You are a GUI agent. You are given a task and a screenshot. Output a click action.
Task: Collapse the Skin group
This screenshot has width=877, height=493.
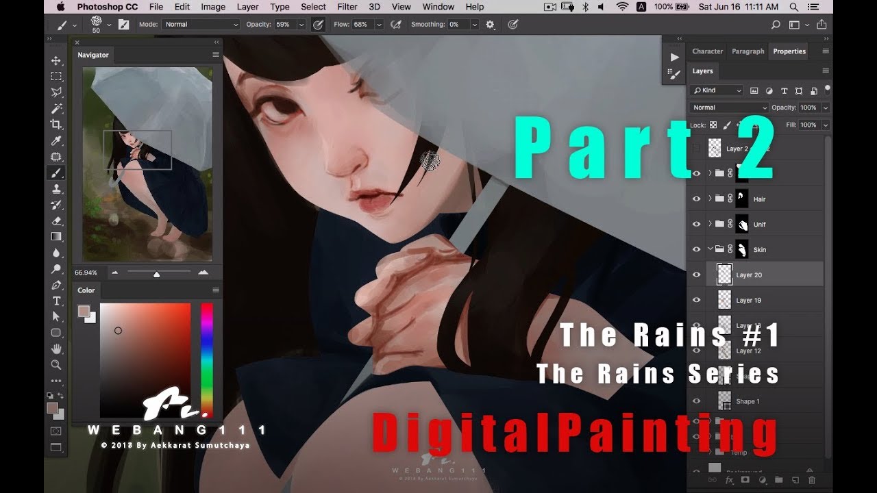point(709,250)
